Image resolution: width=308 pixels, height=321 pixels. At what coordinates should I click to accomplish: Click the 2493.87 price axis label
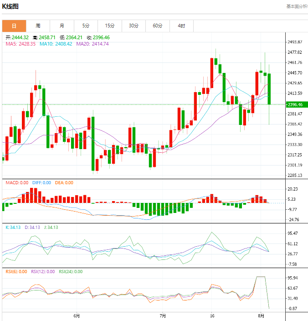point(295,42)
